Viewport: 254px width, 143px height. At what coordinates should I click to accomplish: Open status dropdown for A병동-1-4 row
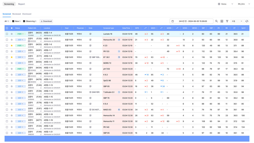(20, 34)
